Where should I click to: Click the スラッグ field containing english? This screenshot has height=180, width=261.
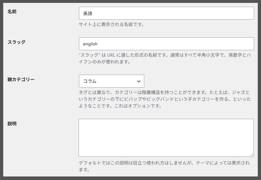(x=167, y=44)
